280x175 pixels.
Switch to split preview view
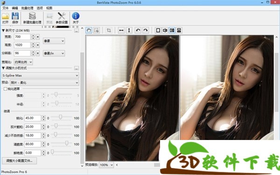tap(165, 30)
